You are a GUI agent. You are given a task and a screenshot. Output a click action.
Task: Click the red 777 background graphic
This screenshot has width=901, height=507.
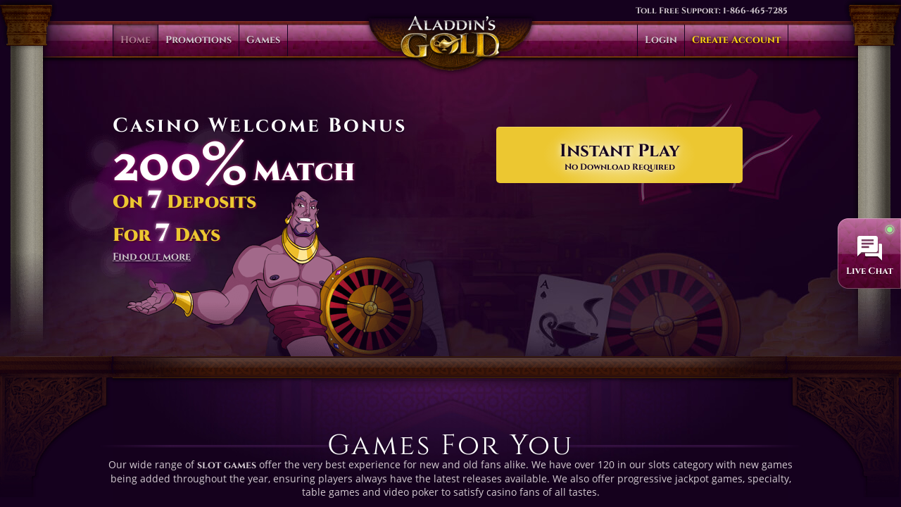725,141
